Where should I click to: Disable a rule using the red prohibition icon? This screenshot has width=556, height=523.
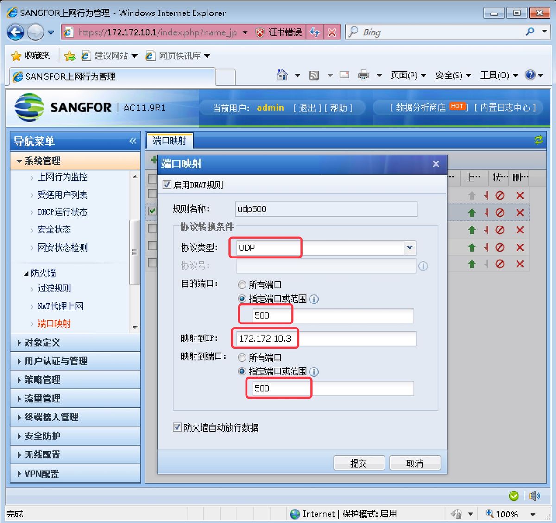point(500,213)
